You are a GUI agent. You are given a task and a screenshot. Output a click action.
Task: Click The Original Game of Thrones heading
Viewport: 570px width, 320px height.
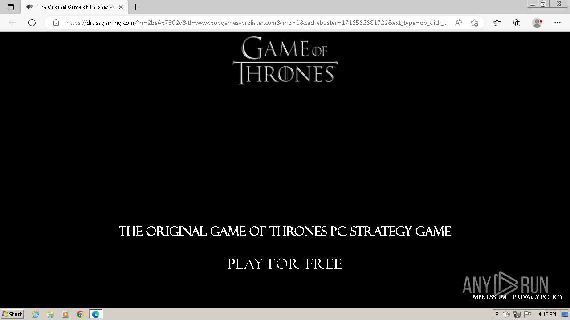click(285, 231)
